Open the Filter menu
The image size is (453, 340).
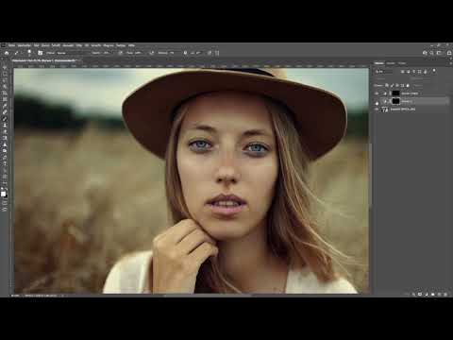[79, 45]
